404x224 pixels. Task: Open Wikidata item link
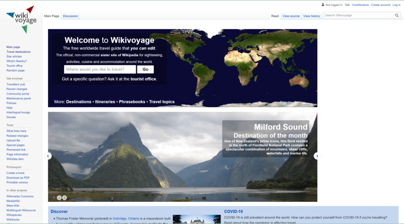point(15,159)
